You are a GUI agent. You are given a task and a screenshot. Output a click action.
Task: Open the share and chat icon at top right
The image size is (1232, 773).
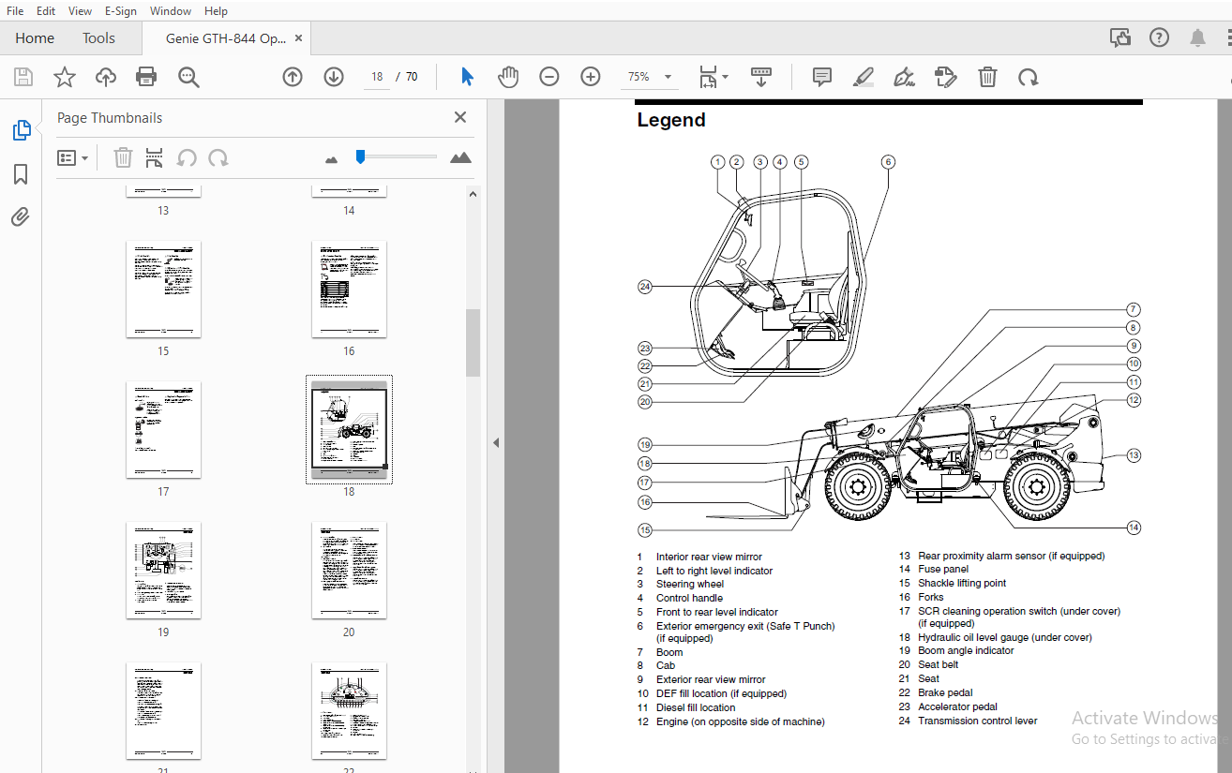click(x=1120, y=38)
